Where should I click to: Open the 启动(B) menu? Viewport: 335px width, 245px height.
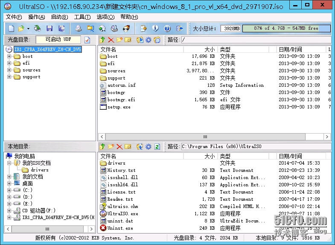[x=59, y=17]
